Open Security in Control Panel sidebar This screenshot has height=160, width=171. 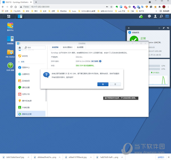31,56
